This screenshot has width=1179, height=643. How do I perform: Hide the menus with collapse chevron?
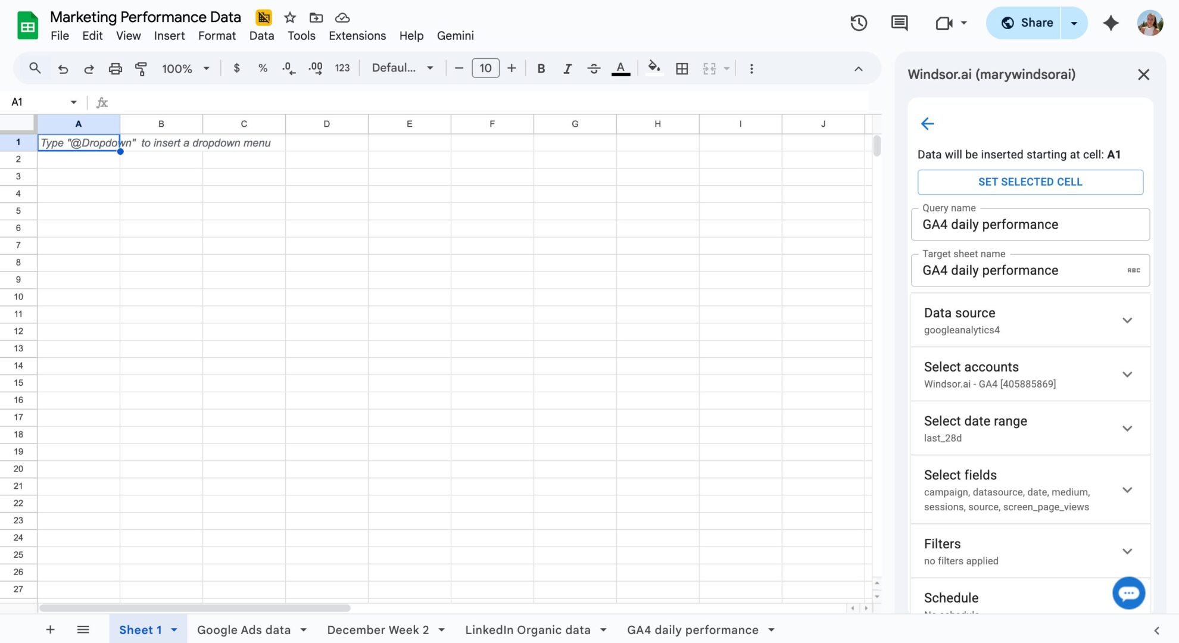pos(858,68)
